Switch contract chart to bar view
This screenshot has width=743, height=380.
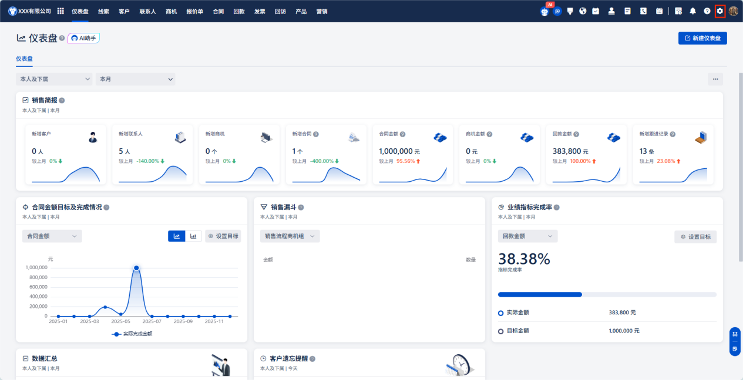coord(193,236)
